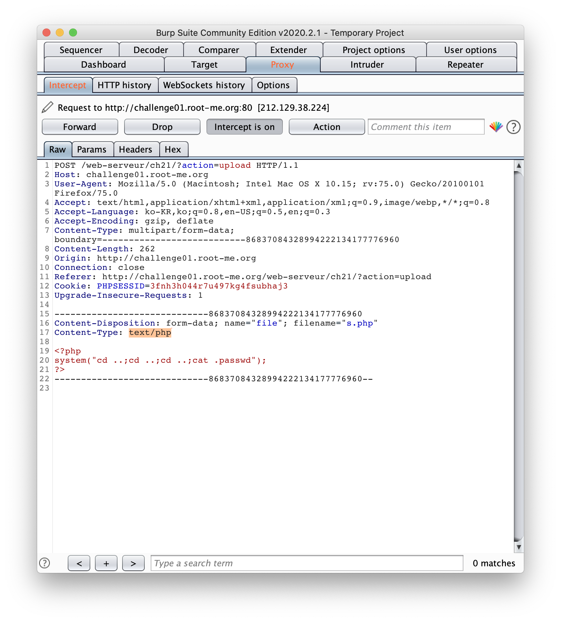Click the Upgrade-Insecure-Requests header
The height and width of the screenshot is (622, 561).
128,295
